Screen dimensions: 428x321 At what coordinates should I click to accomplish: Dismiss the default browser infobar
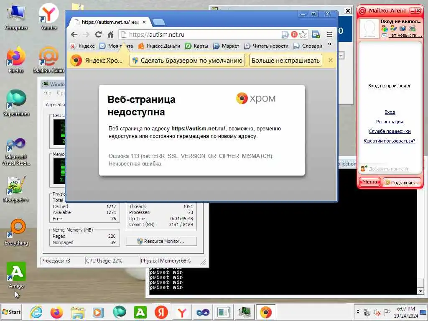coord(331,60)
